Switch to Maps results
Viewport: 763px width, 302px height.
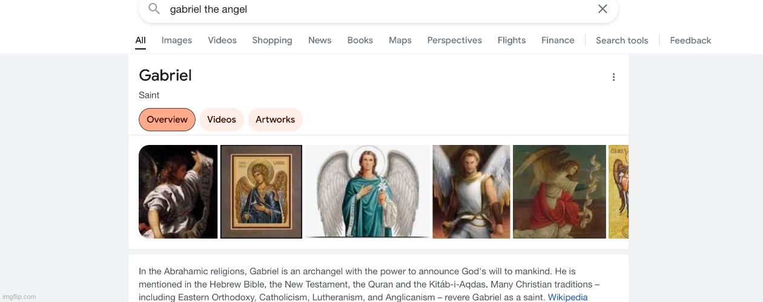400,40
